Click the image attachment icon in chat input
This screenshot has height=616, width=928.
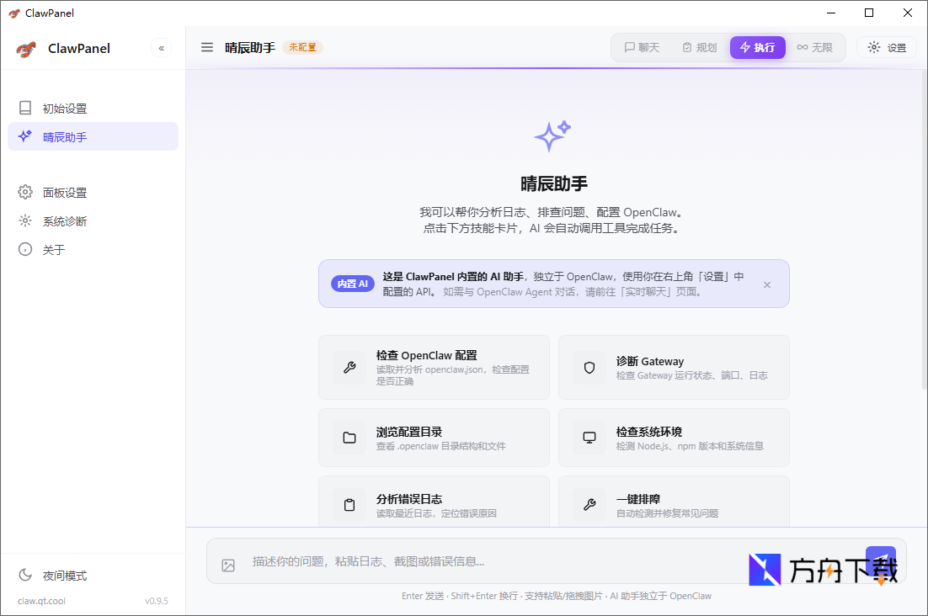pos(227,565)
